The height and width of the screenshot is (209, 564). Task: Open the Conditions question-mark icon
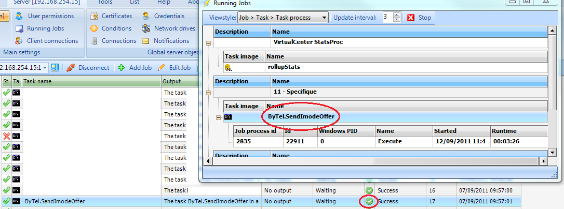click(94, 28)
